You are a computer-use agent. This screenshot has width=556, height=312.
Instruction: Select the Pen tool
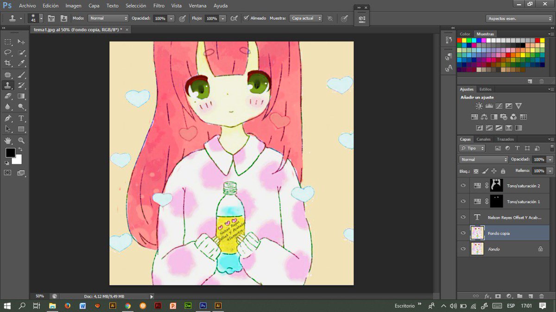[x=8, y=119]
